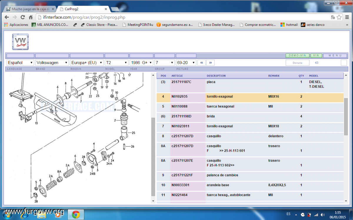
Task: Bookmark this page with the star
Action: click(339, 17)
